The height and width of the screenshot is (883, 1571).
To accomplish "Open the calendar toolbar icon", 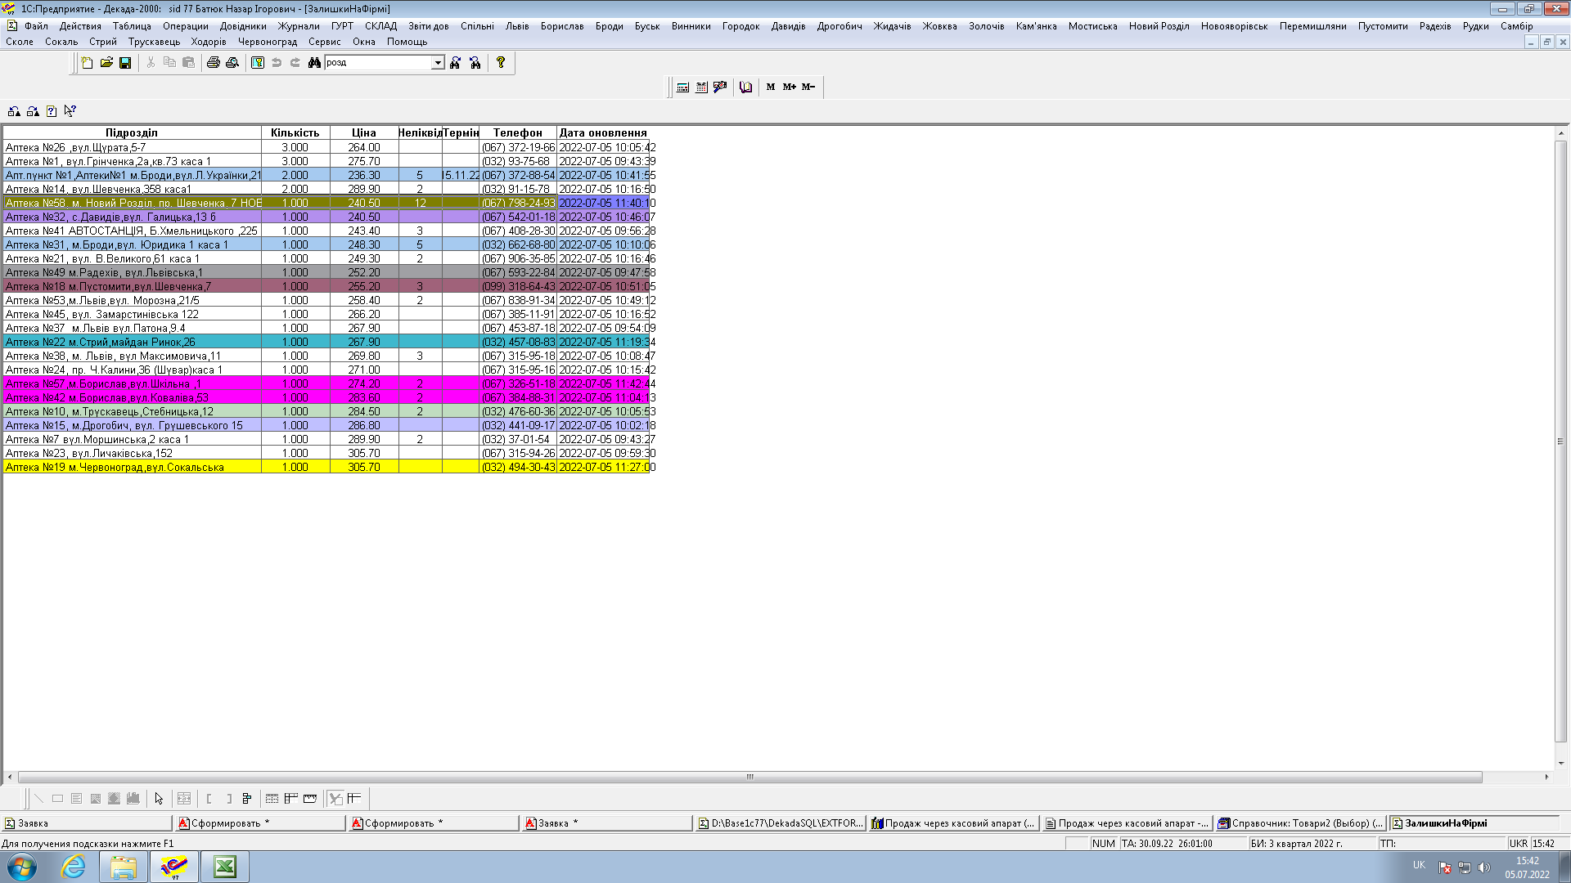I will pos(701,87).
